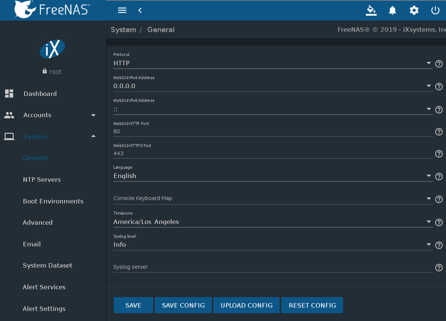Collapse the System menu section
Viewport: 446px width, 321px height.
(x=93, y=137)
